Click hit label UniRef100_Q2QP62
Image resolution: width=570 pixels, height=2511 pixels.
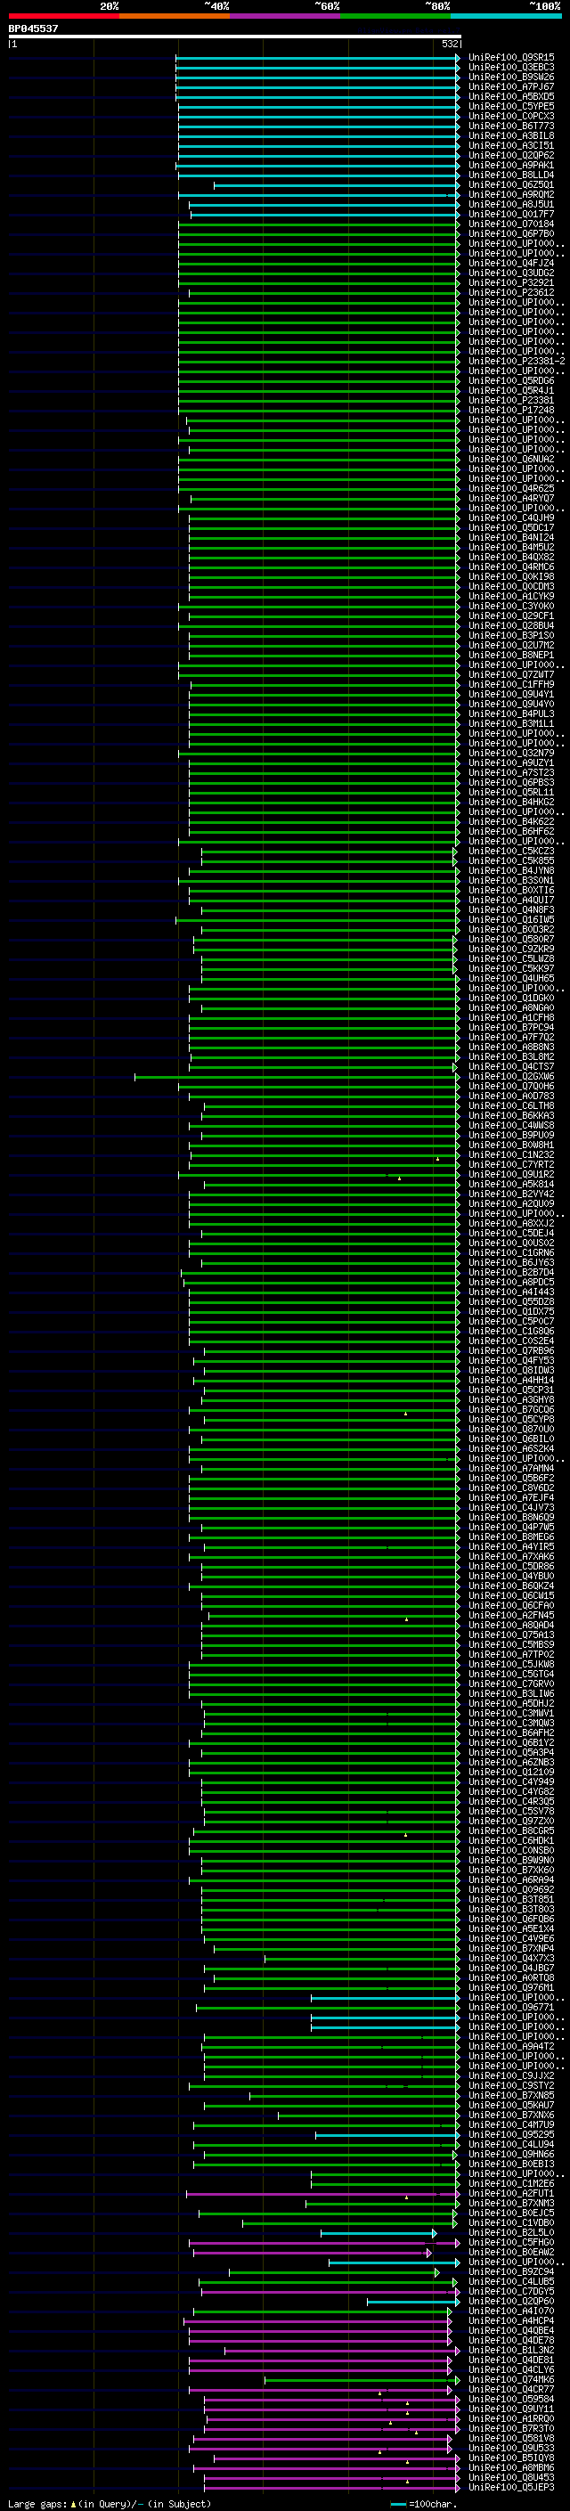(510, 155)
